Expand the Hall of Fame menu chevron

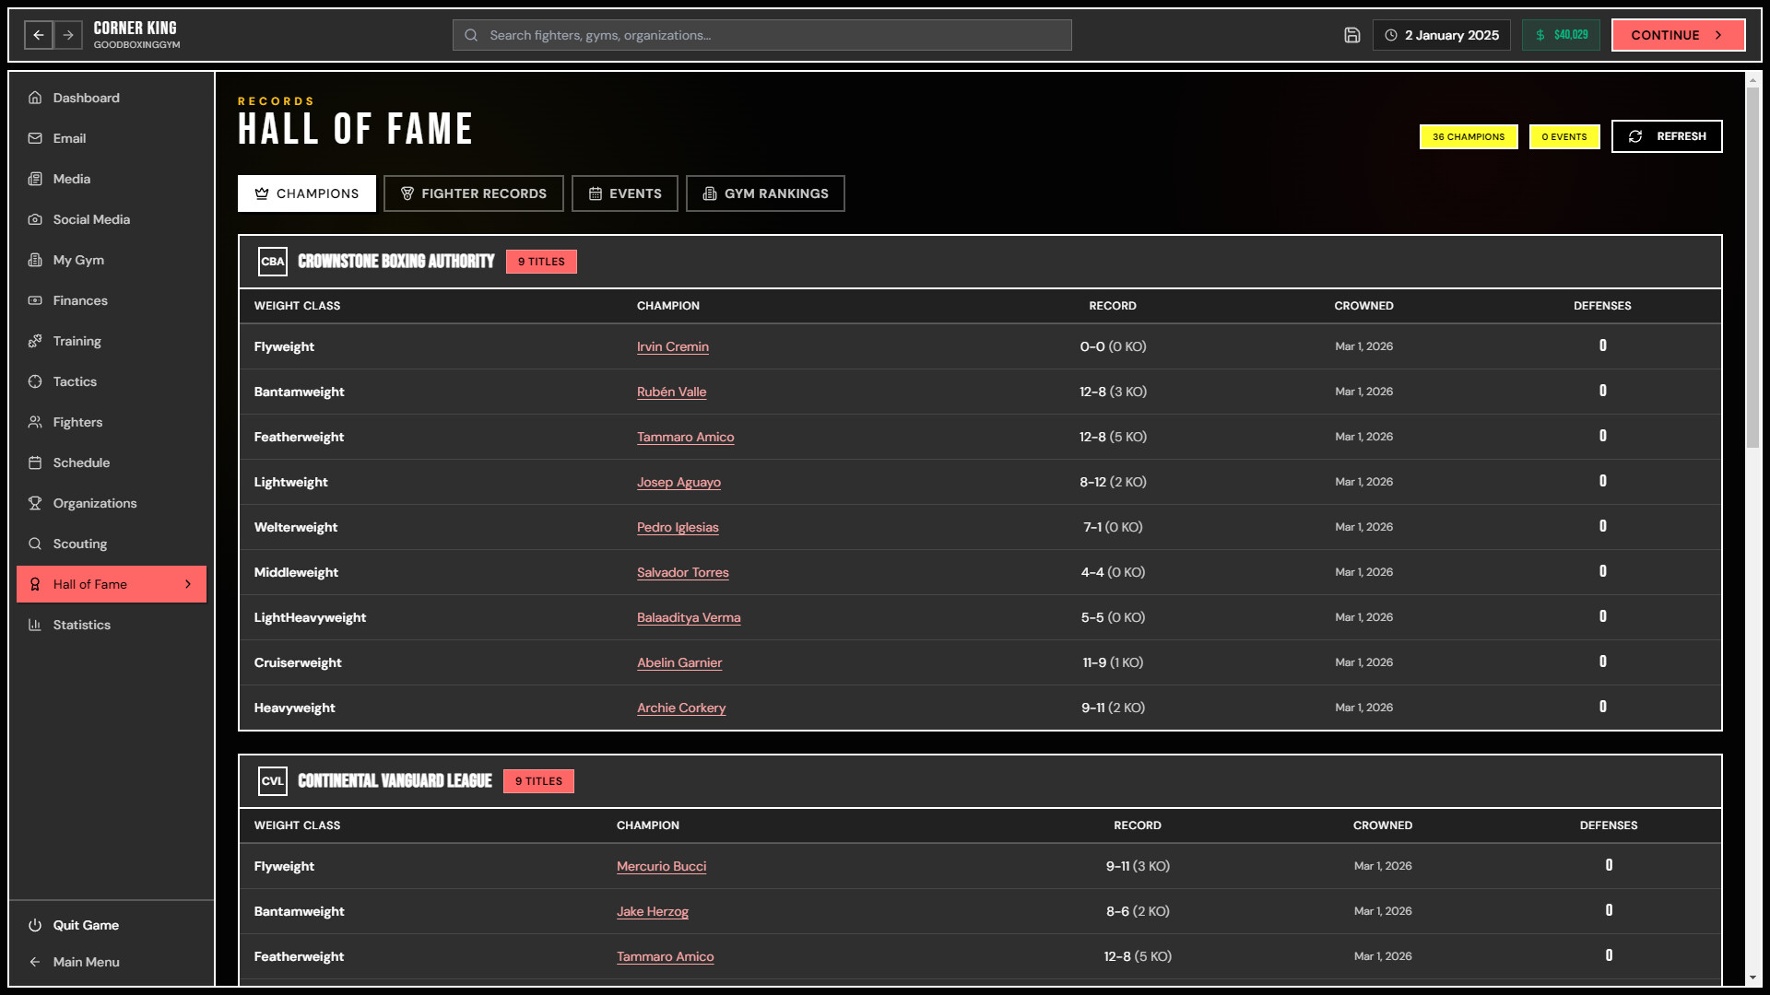pos(189,583)
